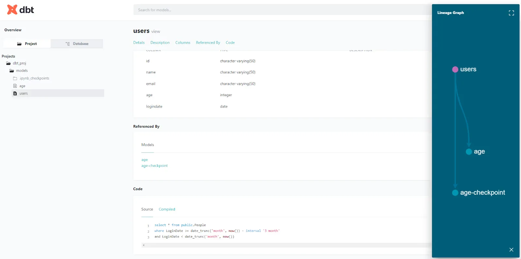Screen dimensions: 521x259
Task: Click the users model file icon
Action: (15, 94)
